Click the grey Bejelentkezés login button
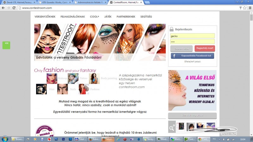The width and height of the screenshot is (253, 142). pos(181,48)
